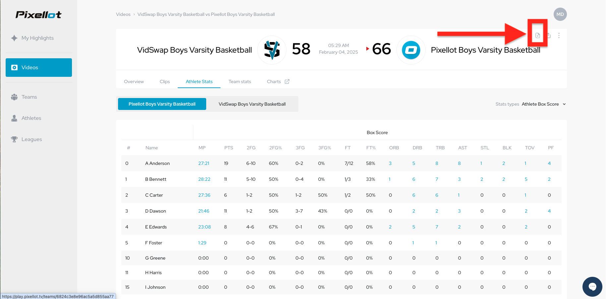Screen dimensions: 610x299
Task: Click VidSwap Boys Varsity Basketball title in header
Action: click(x=195, y=50)
